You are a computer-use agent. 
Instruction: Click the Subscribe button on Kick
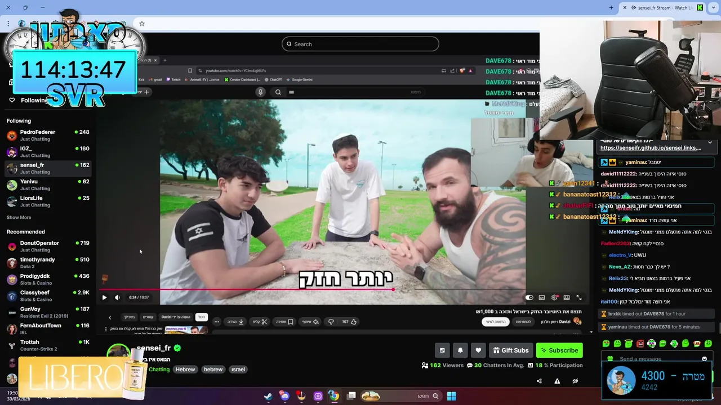tap(559, 350)
